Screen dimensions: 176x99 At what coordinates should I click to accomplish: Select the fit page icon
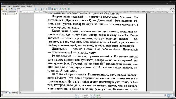pyautogui.click(x=41, y=9)
